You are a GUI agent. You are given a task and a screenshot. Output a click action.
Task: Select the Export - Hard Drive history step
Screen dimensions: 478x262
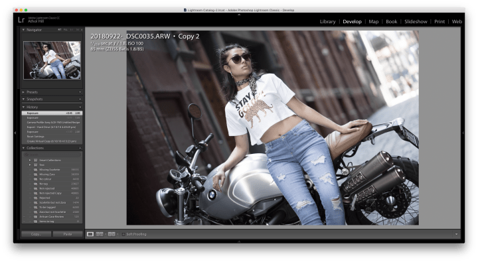(x=52, y=127)
